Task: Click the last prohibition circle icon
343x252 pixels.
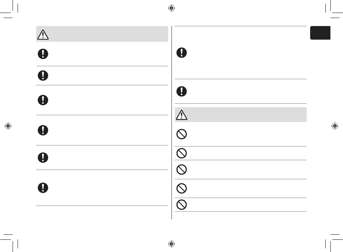Action: [x=182, y=205]
